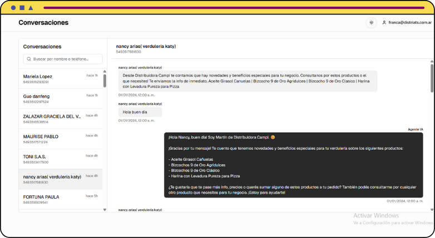Image resolution: width=435 pixels, height=238 pixels.
Task: Click the chat pane scroll-down arrow
Action: coord(432,209)
